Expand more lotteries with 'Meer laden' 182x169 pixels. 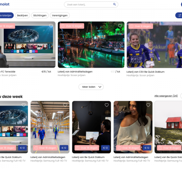click(91, 87)
